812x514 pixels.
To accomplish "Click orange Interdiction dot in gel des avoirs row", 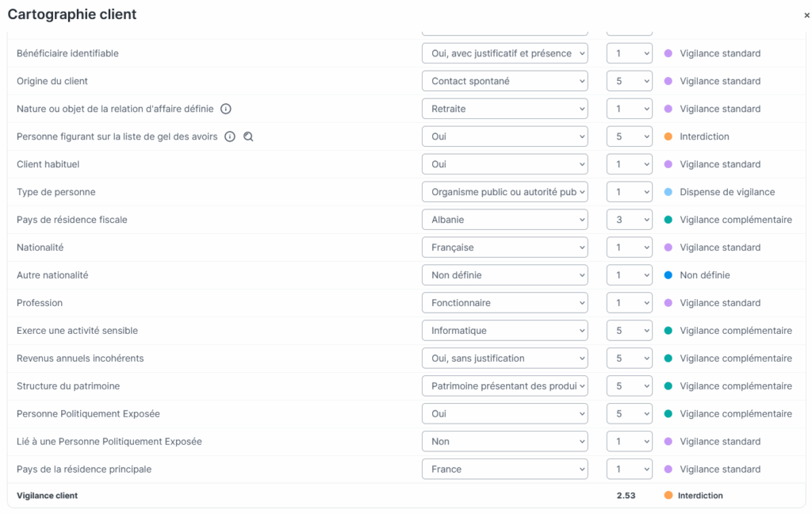I will pos(668,136).
